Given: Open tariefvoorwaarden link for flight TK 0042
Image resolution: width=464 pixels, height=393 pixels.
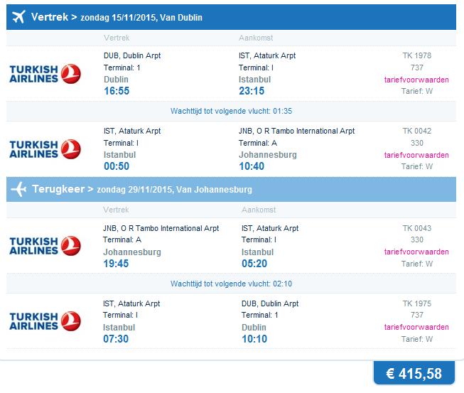Looking at the screenshot, I should point(416,155).
